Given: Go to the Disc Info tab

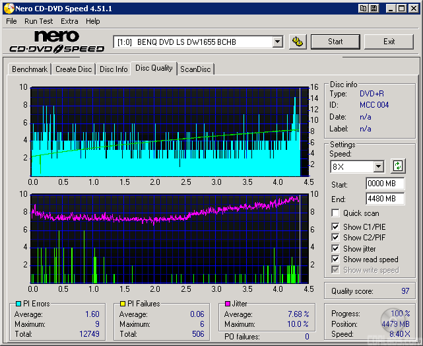Looking at the screenshot, I should pos(114,69).
